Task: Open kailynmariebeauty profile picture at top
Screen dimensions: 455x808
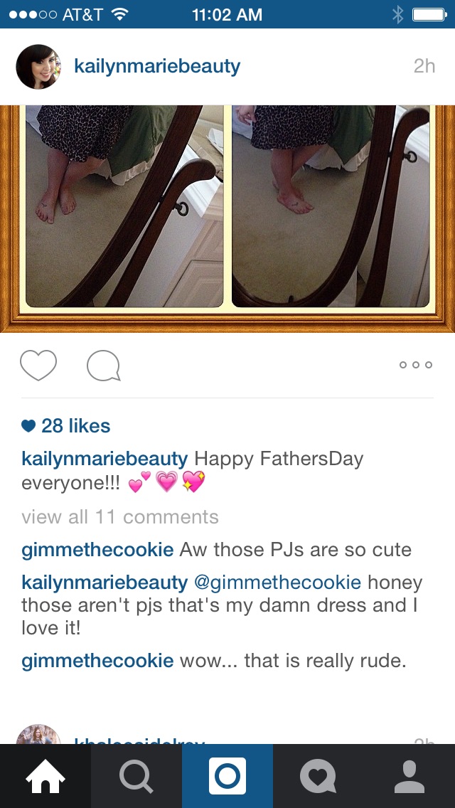Action: coord(38,66)
